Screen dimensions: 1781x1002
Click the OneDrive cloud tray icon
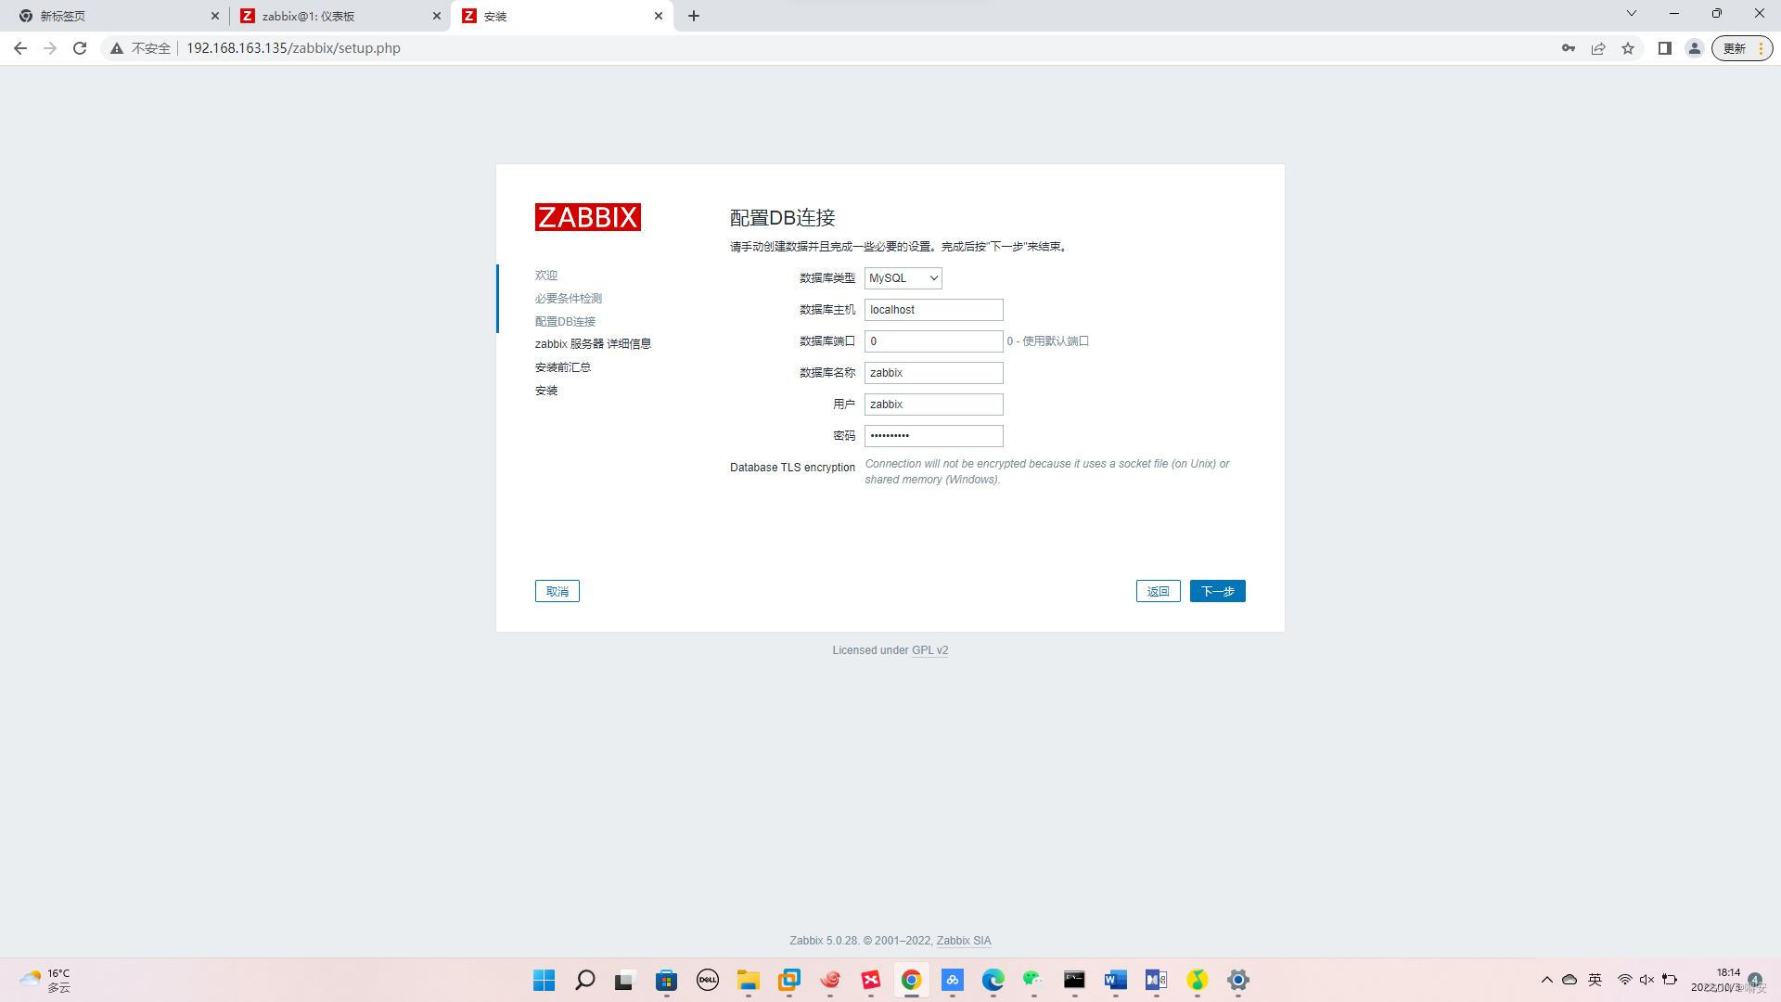click(x=1570, y=980)
